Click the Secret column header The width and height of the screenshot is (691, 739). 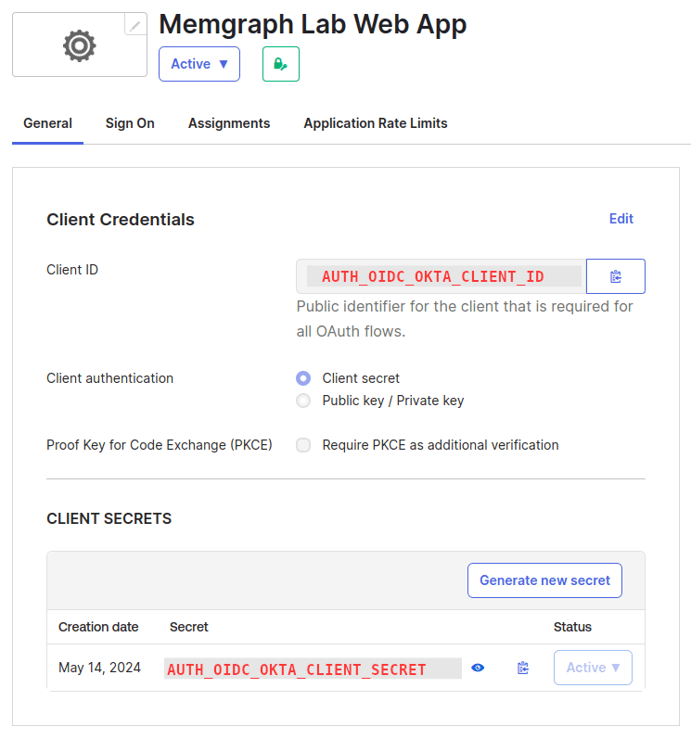coord(188,627)
